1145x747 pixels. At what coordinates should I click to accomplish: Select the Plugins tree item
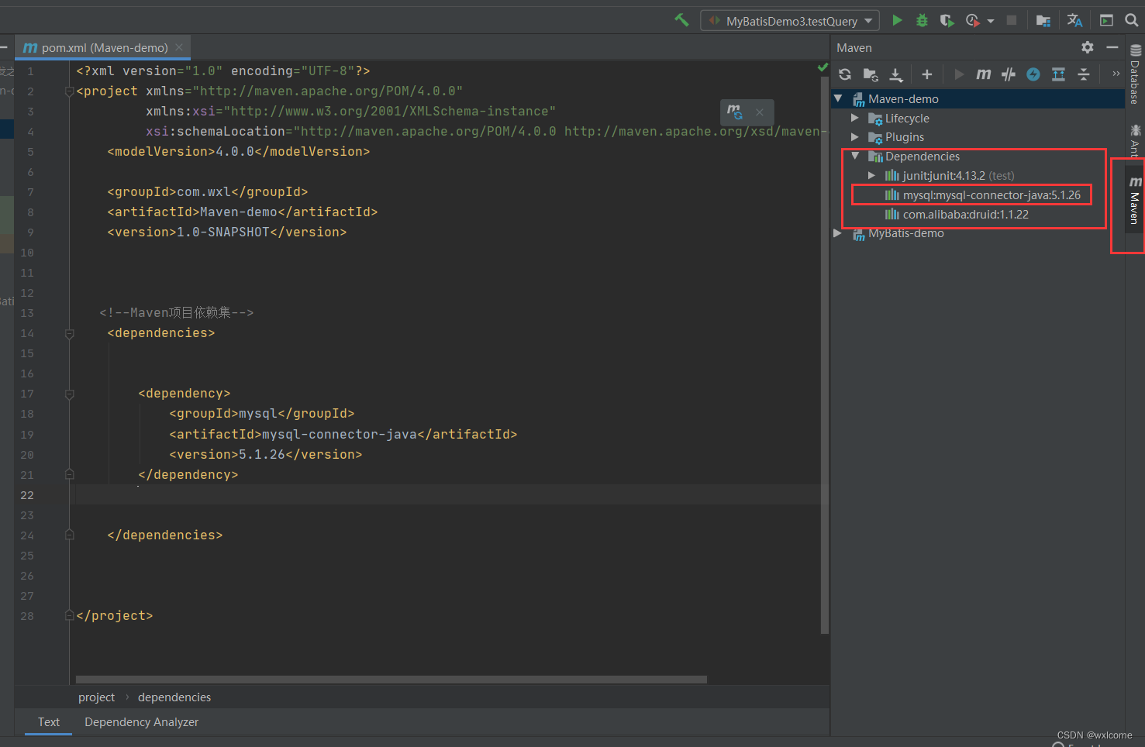[x=905, y=137]
